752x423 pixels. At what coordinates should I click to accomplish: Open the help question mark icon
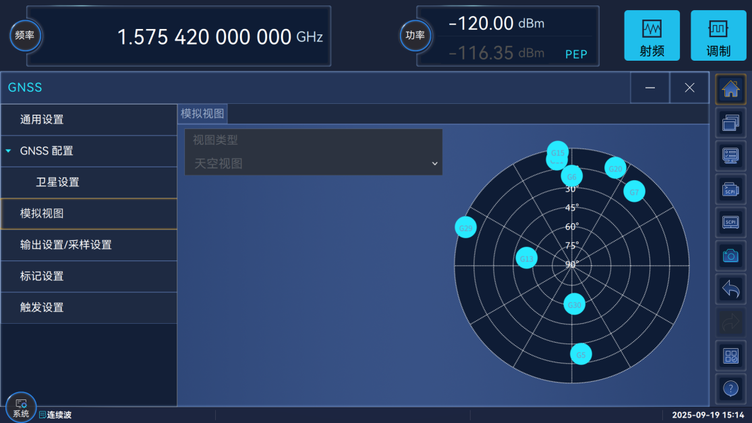coord(730,389)
